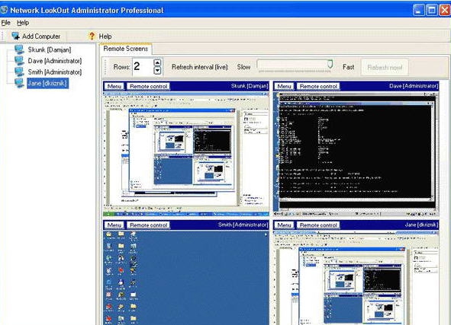Viewport: 451px width, 325px height.
Task: Click the Skunk [Damjan] remote screen thumbnail
Action: 186,154
